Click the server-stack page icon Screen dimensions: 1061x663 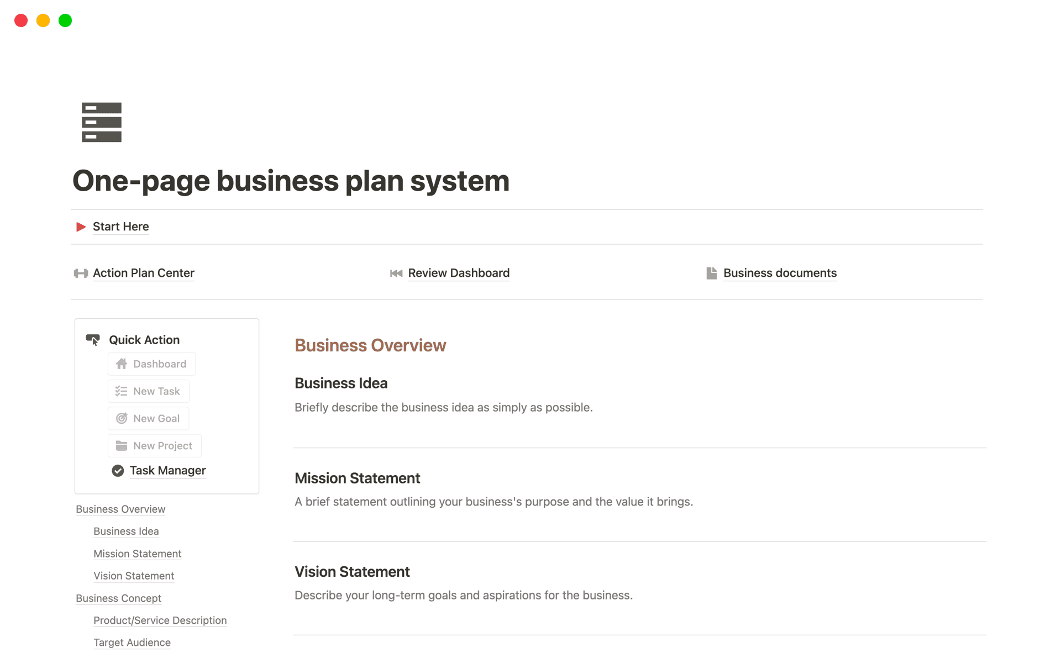point(102,122)
